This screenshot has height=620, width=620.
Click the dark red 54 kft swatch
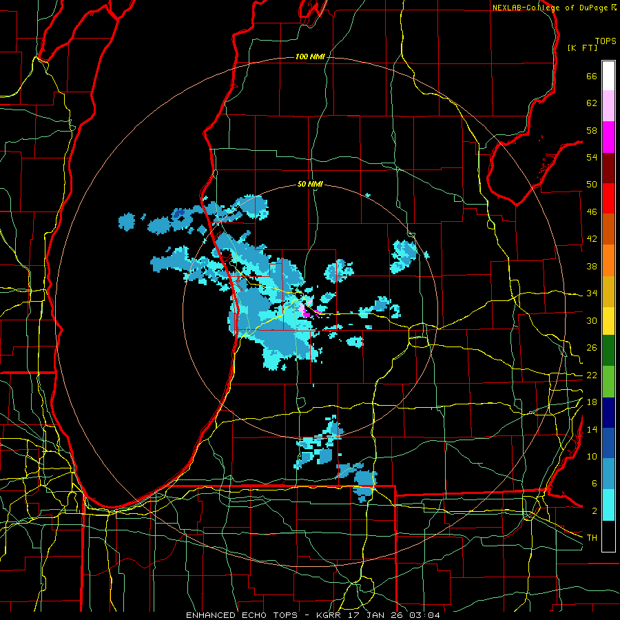(608, 168)
